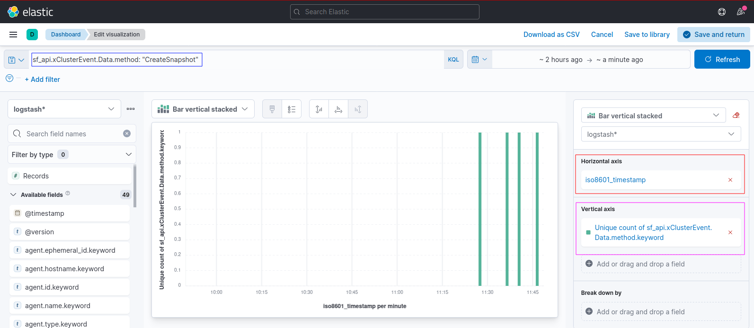The height and width of the screenshot is (328, 754).
Task: Clear the field name search
Action: (127, 133)
